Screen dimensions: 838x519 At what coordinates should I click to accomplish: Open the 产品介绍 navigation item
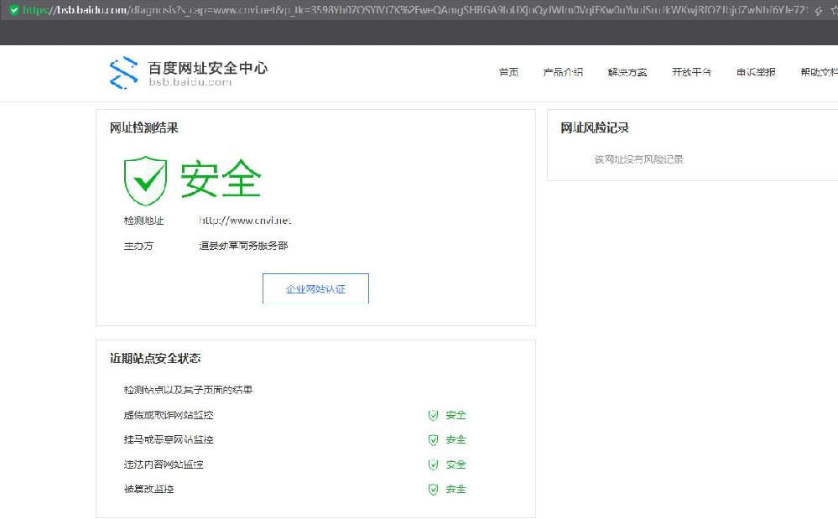(x=563, y=72)
